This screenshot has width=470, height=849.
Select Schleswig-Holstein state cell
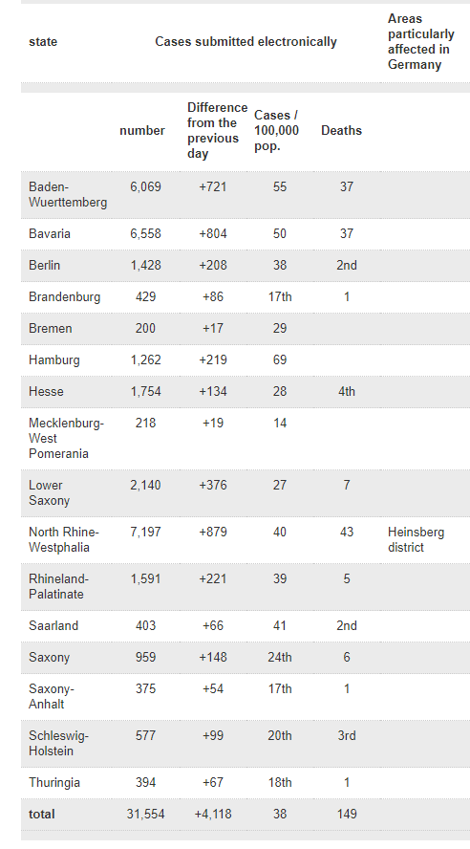[x=58, y=744]
